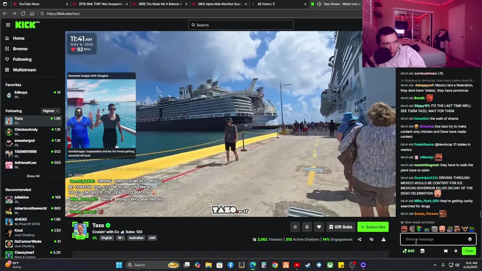Viewport: 482px width, 271px height.
Task: Toggle the hide eye-slash icon
Action: (371, 239)
